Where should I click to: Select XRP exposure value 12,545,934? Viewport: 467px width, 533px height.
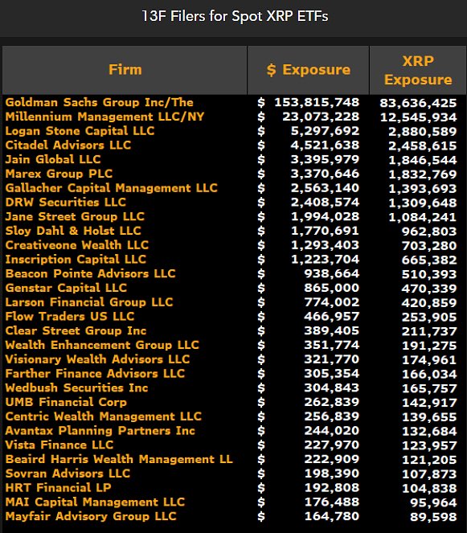[x=418, y=117]
